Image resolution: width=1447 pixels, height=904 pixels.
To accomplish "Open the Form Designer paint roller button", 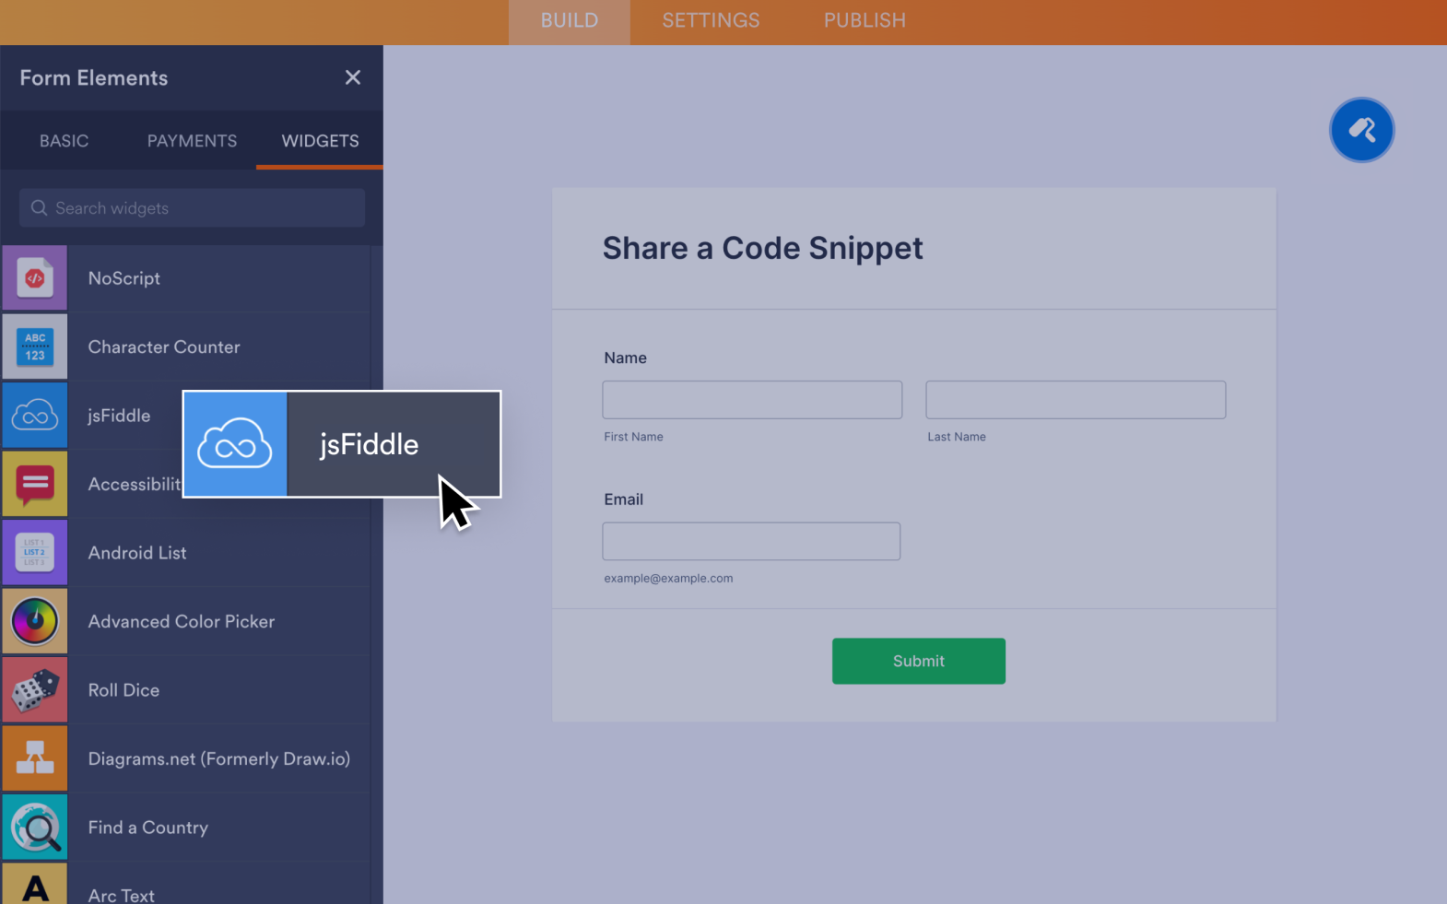I will 1361,130.
